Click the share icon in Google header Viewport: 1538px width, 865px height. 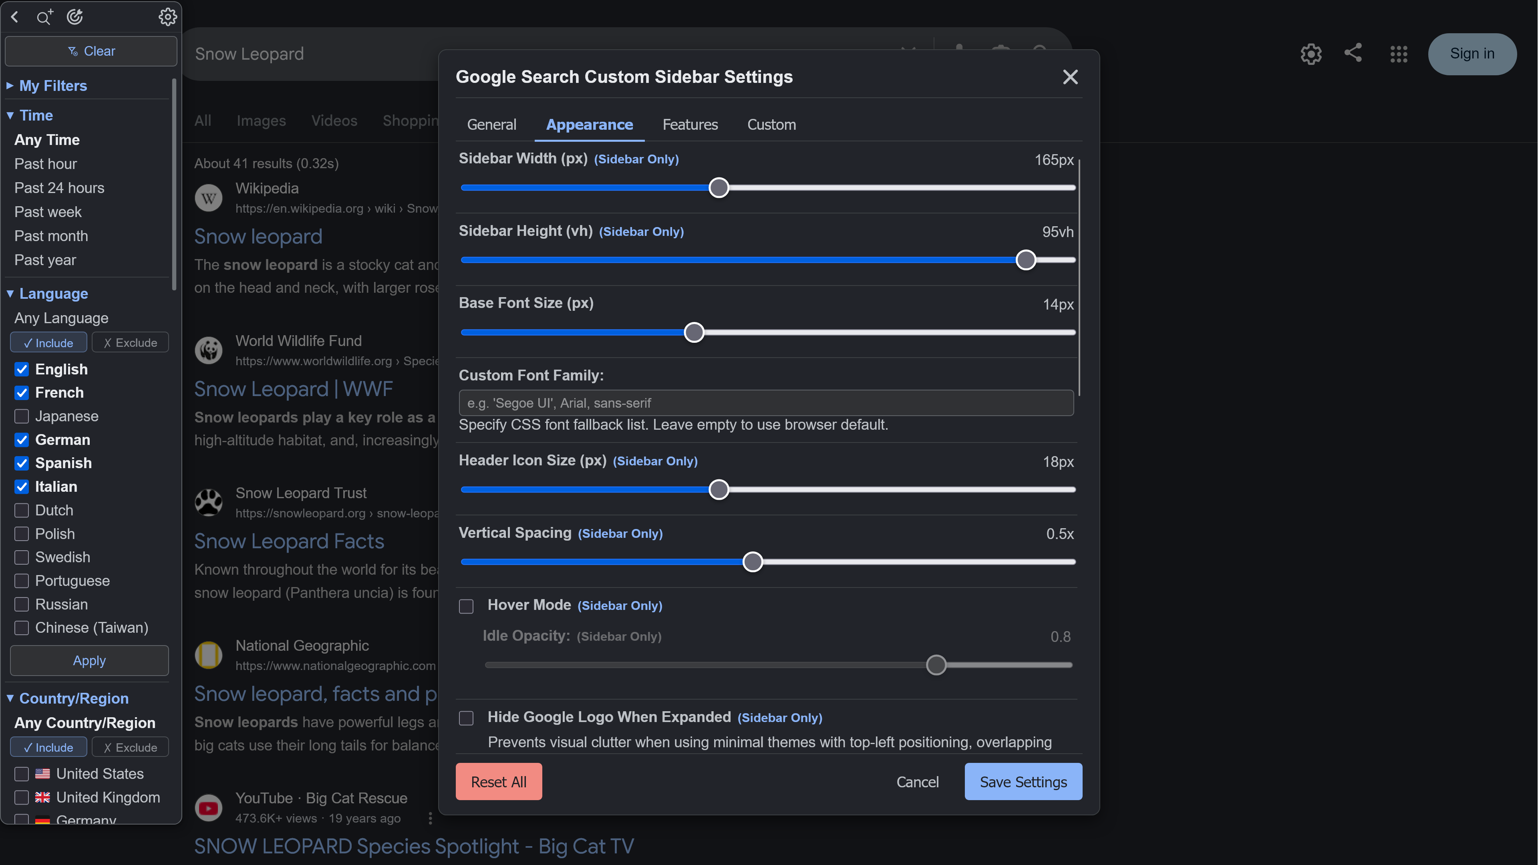[x=1353, y=53]
